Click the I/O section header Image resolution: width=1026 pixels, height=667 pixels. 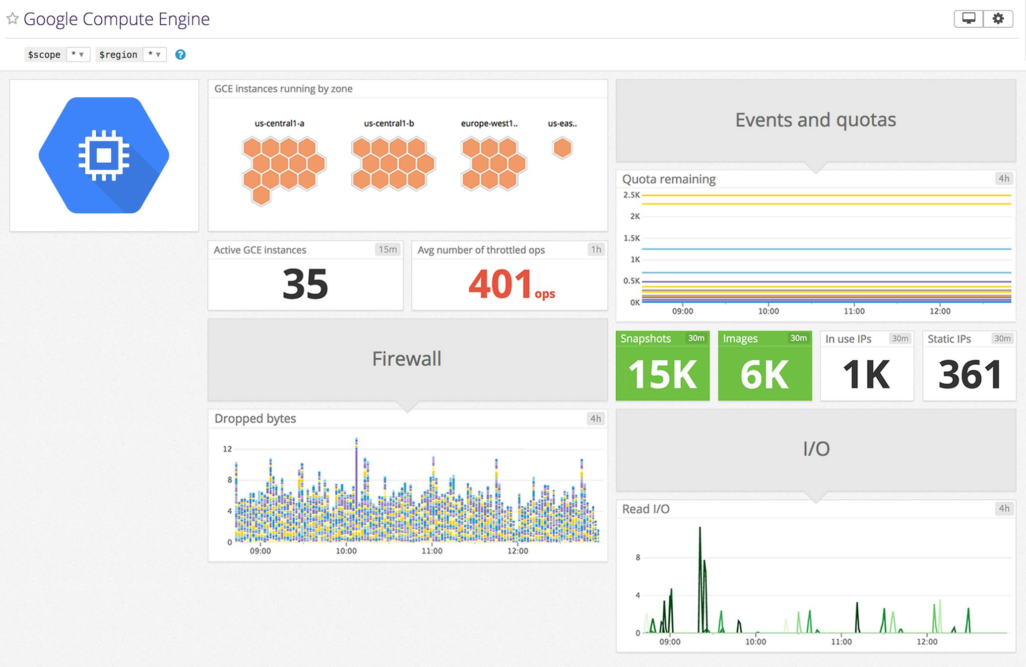point(816,449)
